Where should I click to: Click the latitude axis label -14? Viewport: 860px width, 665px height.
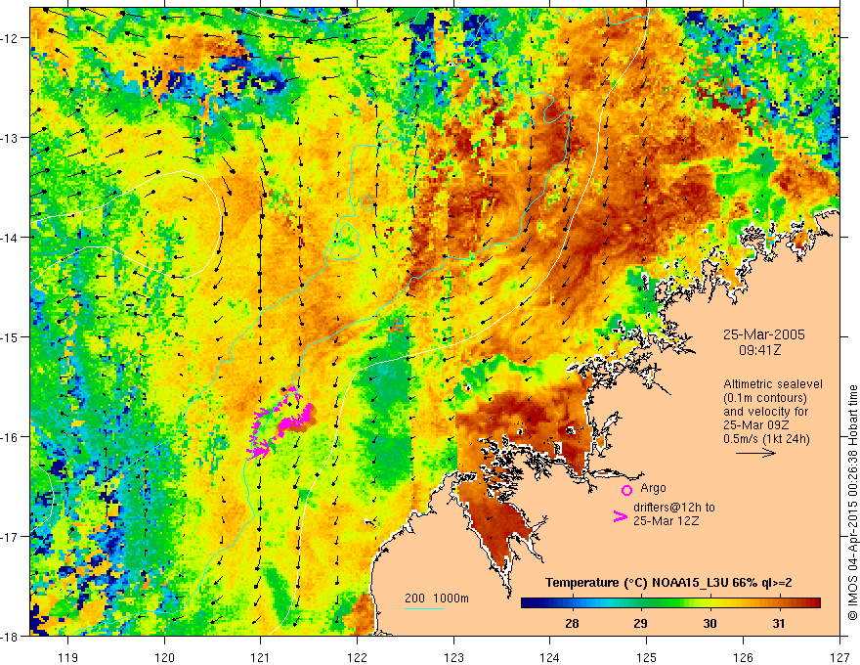point(10,238)
